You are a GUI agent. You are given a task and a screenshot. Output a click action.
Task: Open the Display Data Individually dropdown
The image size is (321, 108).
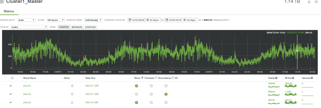coord(93,20)
